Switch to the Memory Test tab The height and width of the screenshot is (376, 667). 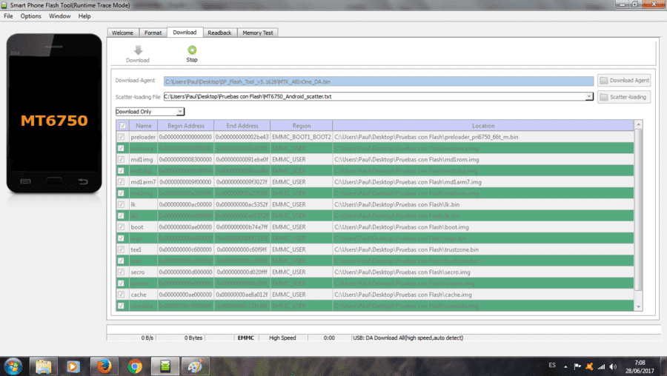[x=258, y=33]
